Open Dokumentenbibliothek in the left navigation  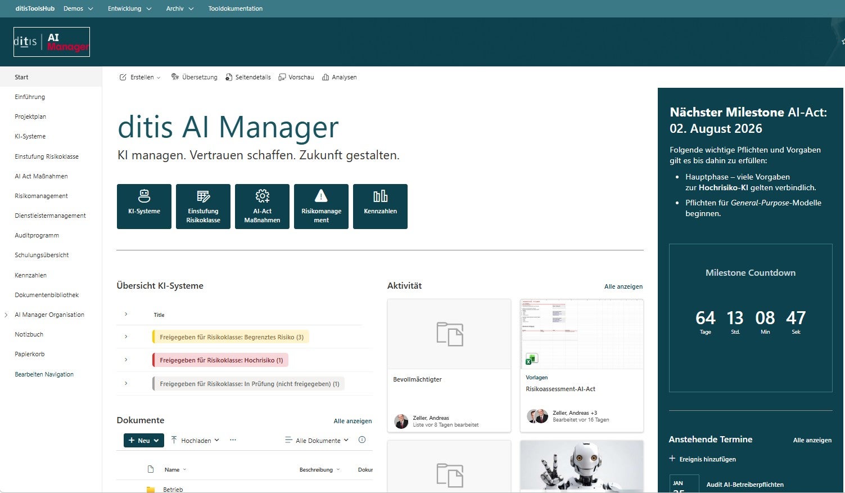tap(47, 295)
